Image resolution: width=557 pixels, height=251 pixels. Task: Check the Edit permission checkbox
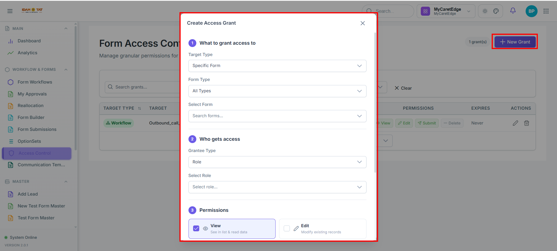287,228
